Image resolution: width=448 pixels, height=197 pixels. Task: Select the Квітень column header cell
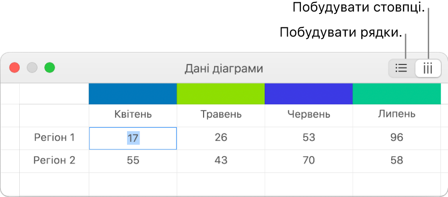[x=133, y=115]
